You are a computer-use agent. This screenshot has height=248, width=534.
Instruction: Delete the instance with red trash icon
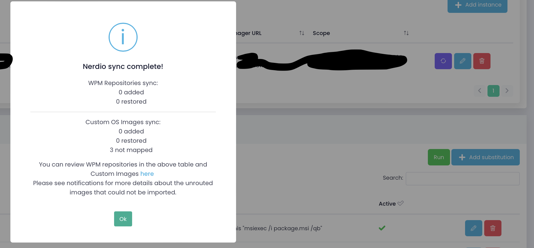482,61
